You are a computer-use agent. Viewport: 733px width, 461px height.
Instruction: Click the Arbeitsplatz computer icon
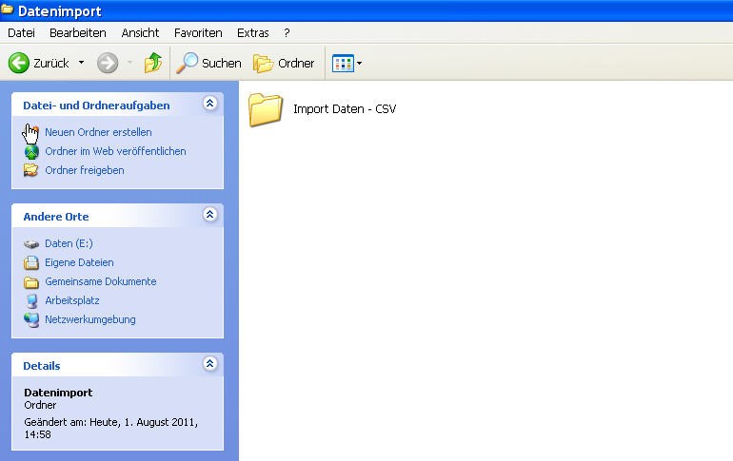(x=31, y=301)
